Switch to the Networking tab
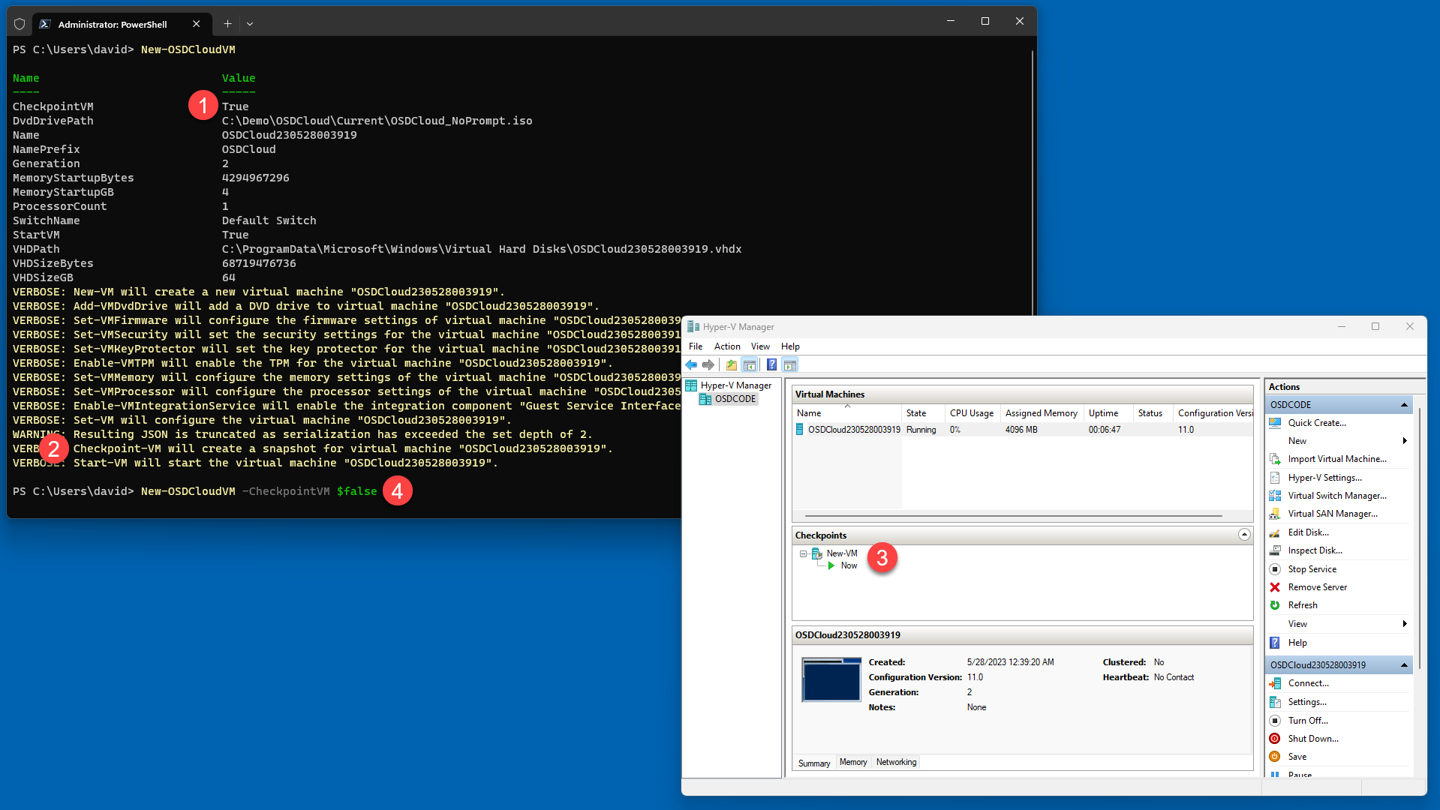Screen dimensions: 1440x810 pyautogui.click(x=896, y=762)
